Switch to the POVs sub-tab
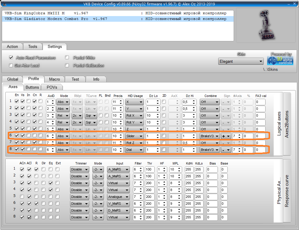 [x=52, y=87]
